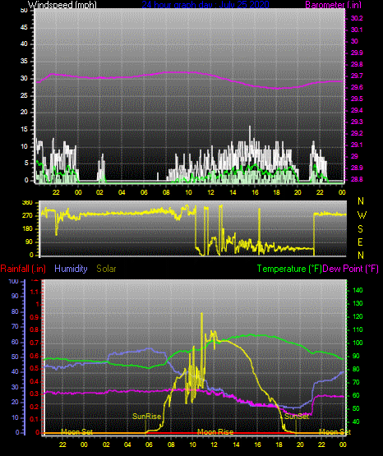Image resolution: width=383 pixels, height=456 pixels.
Task: Click the '12' hour label under the windspeed chart
Action: [210, 192]
